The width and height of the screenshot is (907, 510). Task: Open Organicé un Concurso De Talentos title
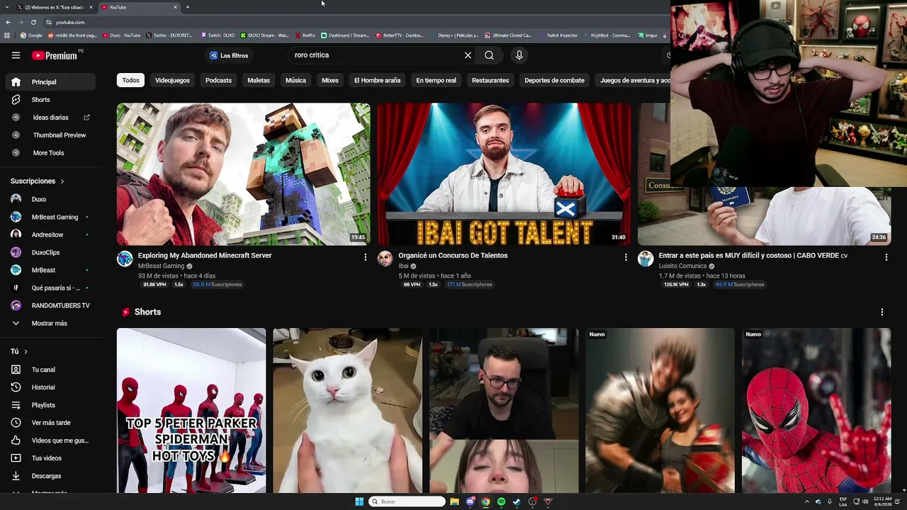[x=453, y=255]
